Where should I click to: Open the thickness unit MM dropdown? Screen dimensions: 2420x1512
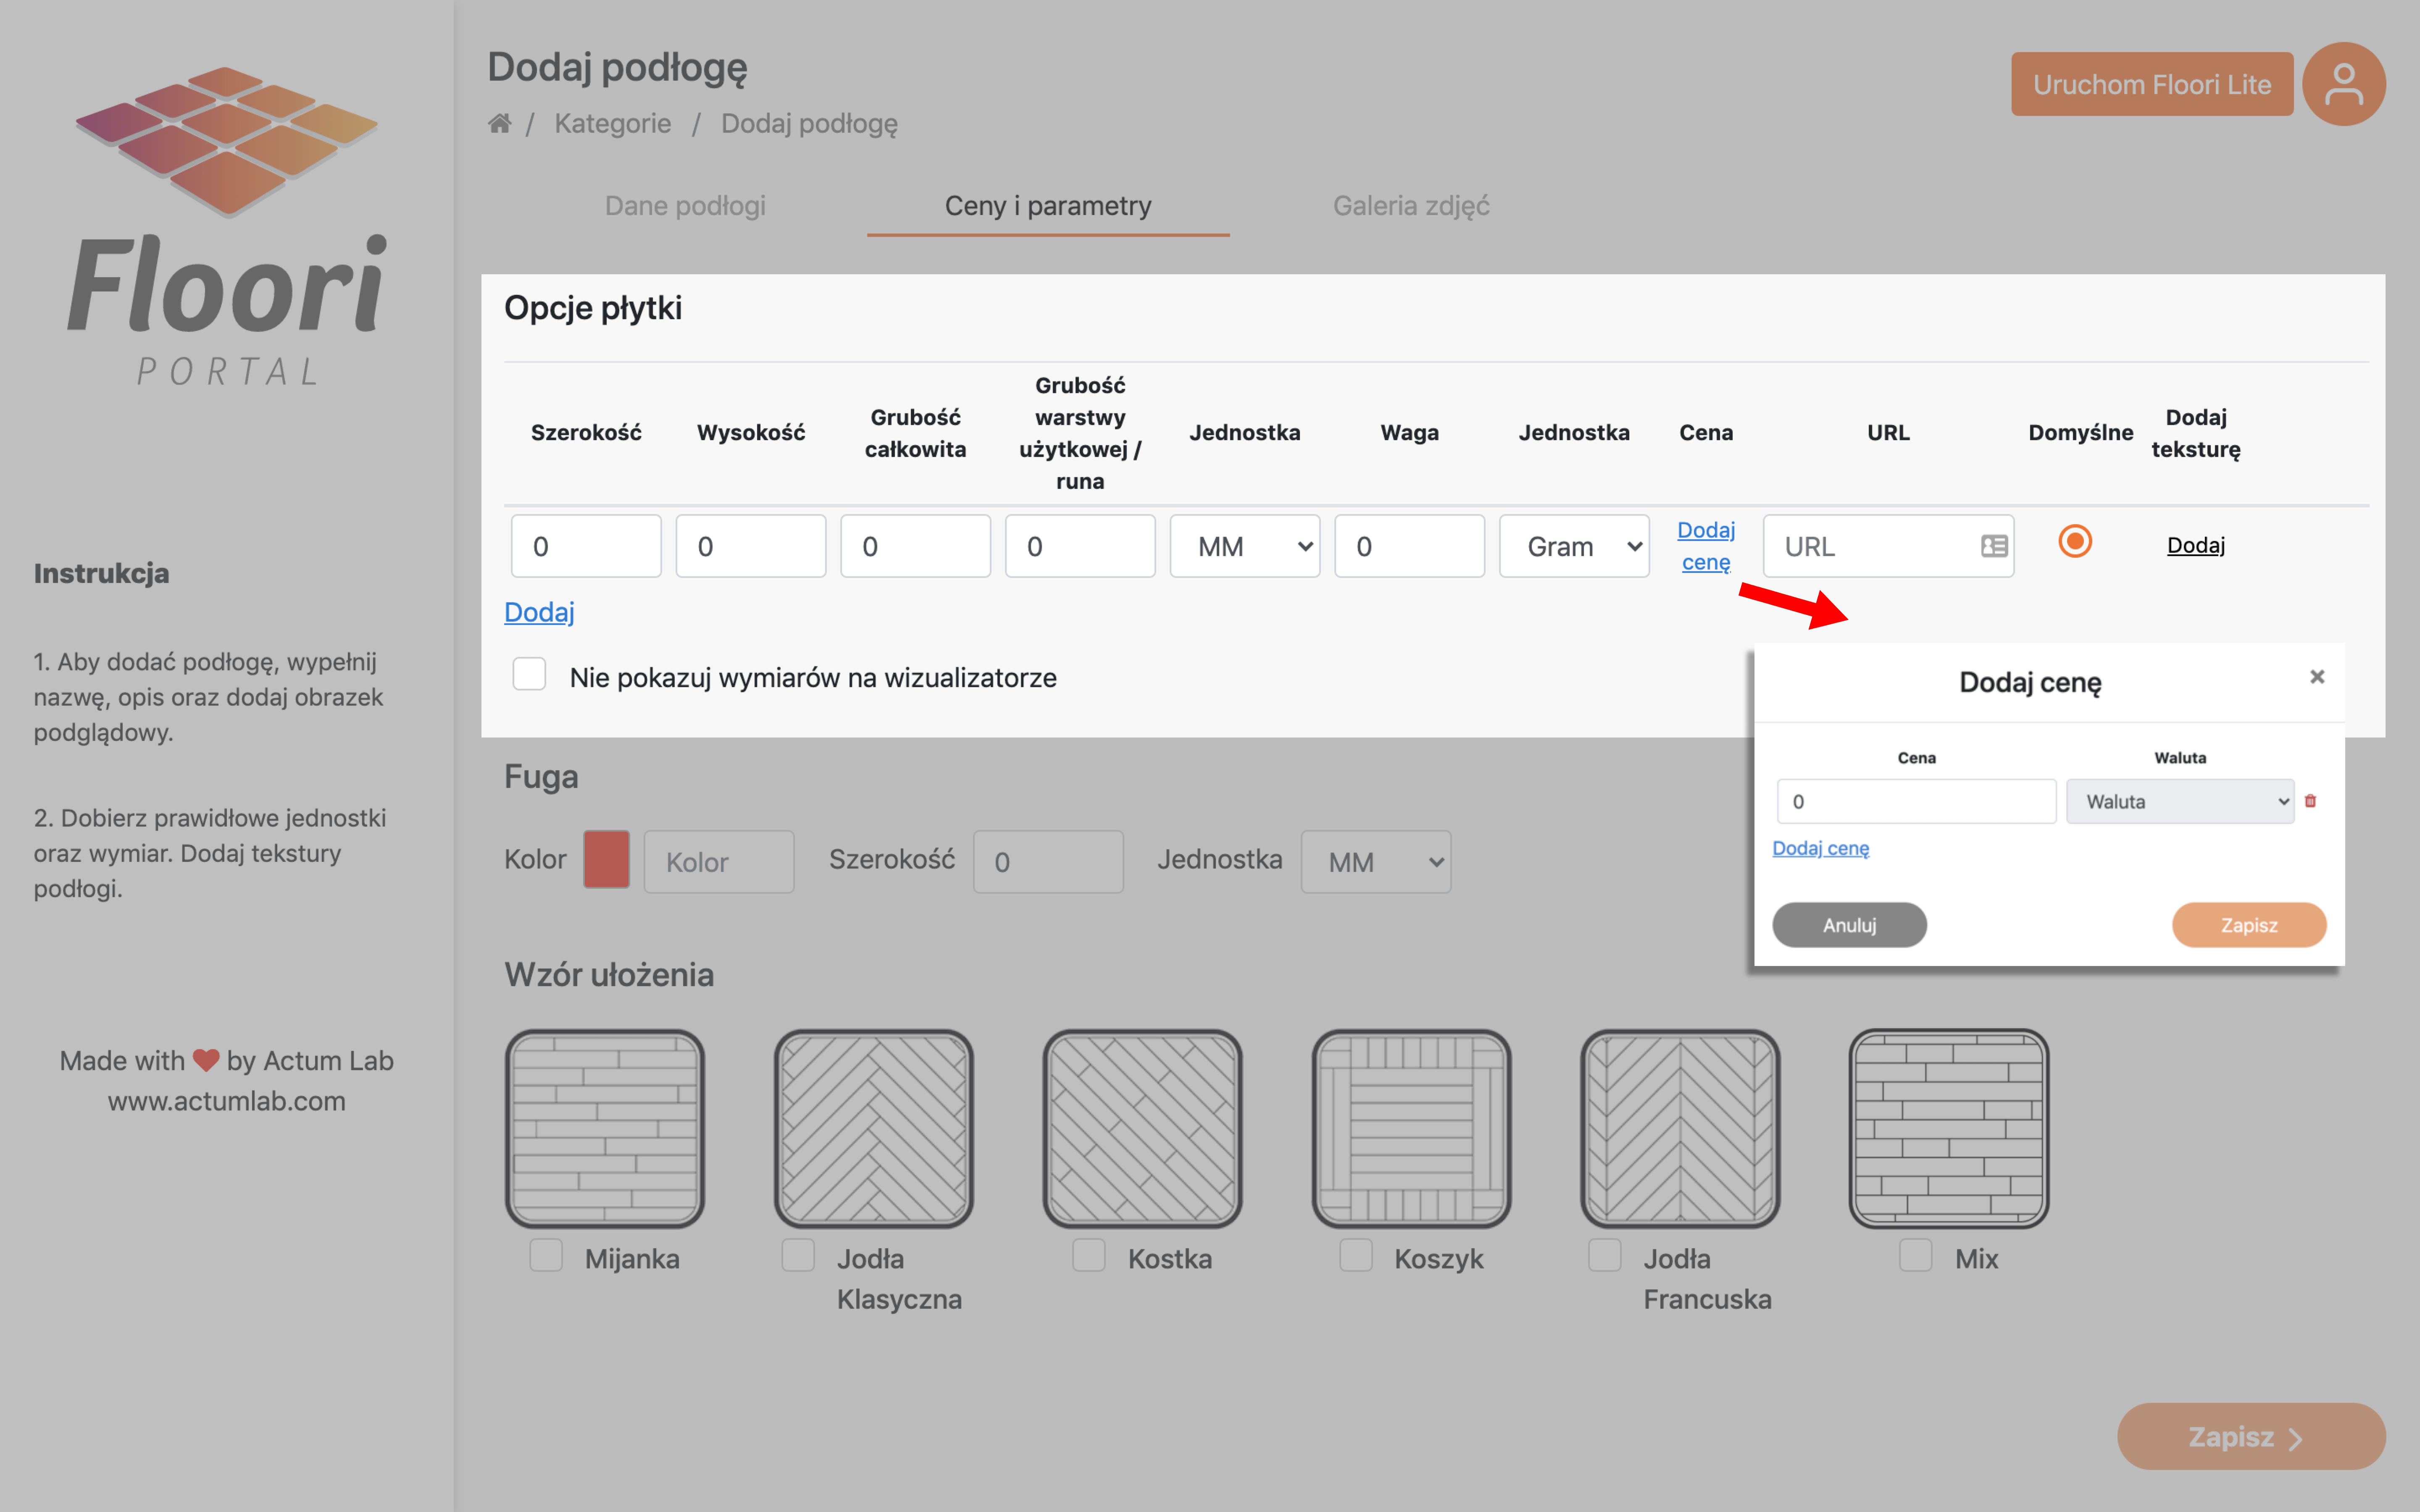[x=1245, y=546]
